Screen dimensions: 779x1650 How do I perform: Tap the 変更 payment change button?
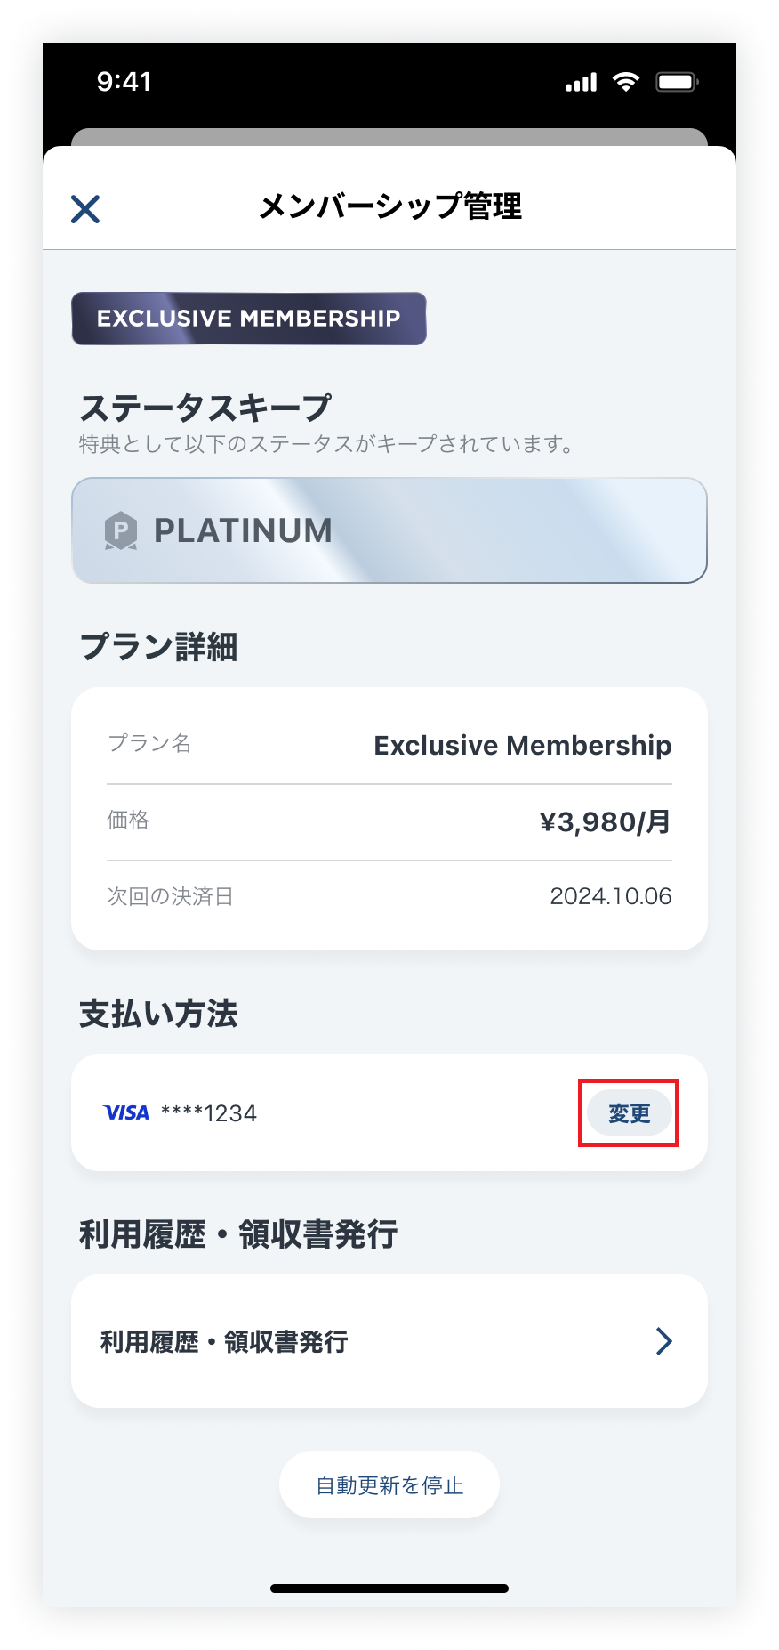coord(629,1112)
